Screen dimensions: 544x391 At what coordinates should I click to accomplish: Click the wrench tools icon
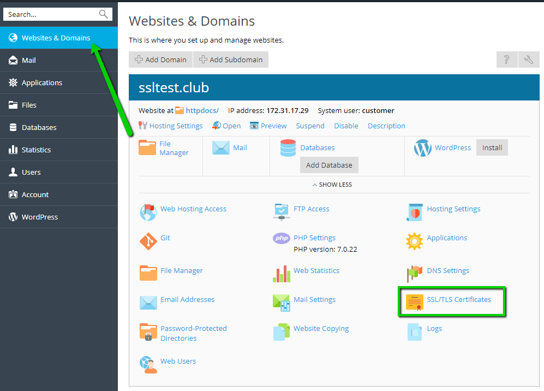pyautogui.click(x=528, y=60)
